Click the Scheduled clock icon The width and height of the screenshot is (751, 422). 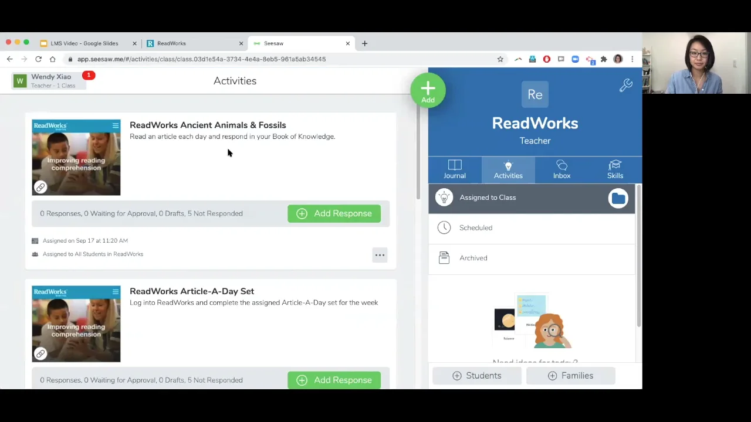click(444, 227)
